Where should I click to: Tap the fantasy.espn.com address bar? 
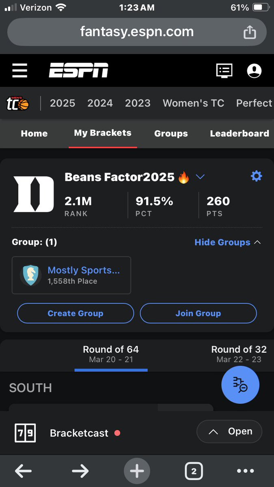pos(137,32)
